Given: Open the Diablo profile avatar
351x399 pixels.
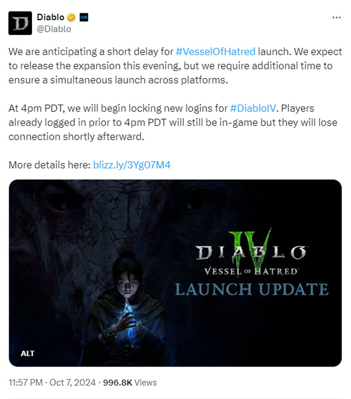Looking at the screenshot, I should click(20, 23).
